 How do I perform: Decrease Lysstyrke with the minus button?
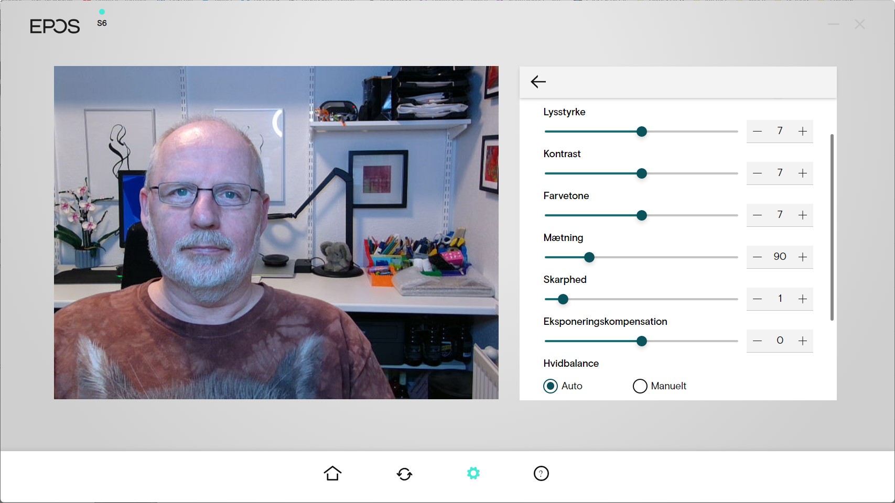[x=757, y=132]
